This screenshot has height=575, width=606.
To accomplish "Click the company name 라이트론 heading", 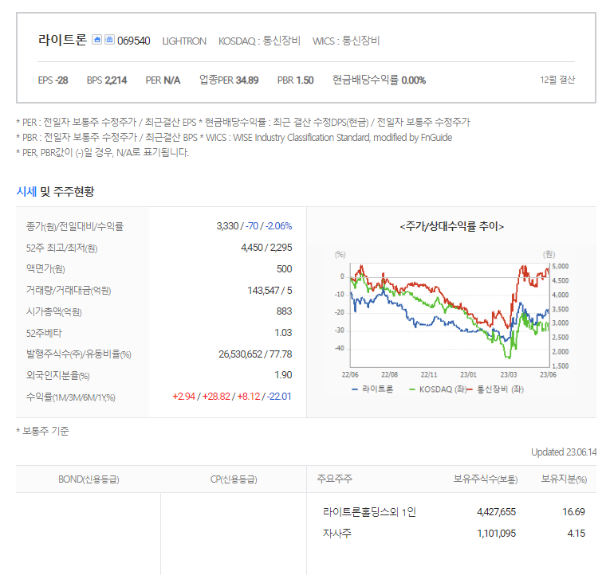I will pyautogui.click(x=62, y=40).
